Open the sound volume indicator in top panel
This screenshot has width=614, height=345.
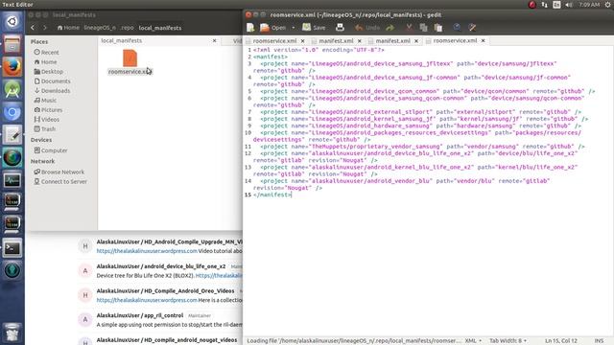[x=569, y=5]
